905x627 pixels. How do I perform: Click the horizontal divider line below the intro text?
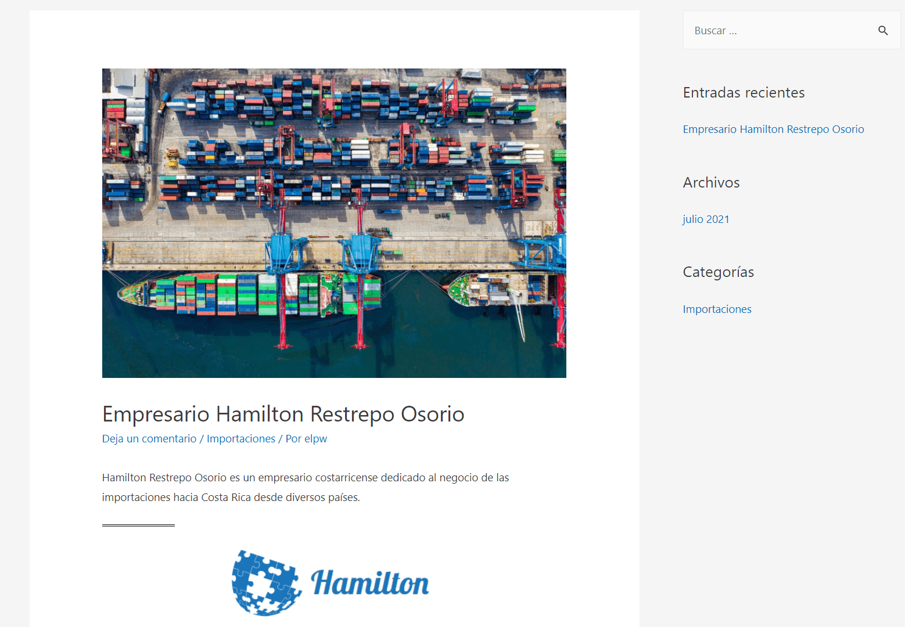pos(138,525)
